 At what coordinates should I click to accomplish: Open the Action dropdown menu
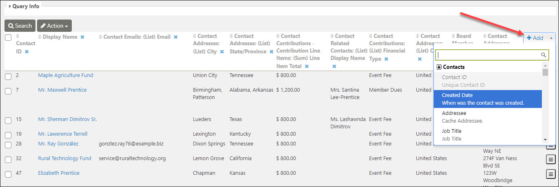click(x=55, y=26)
